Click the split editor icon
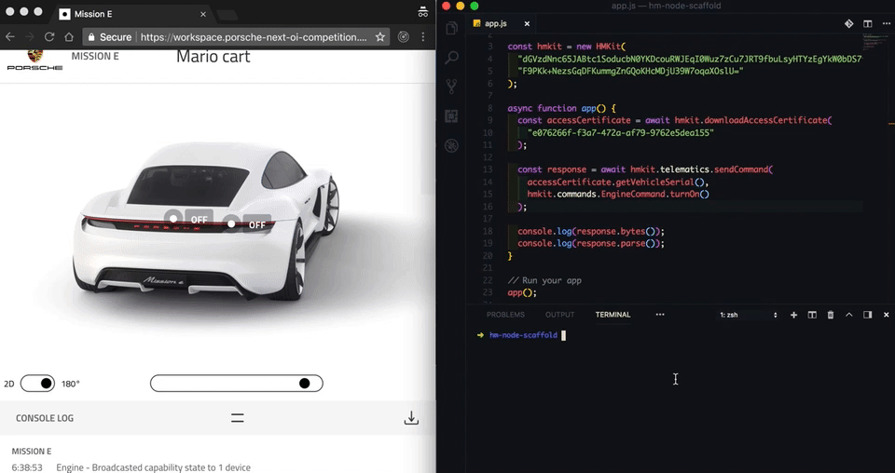This screenshot has height=473, width=895. [x=868, y=24]
